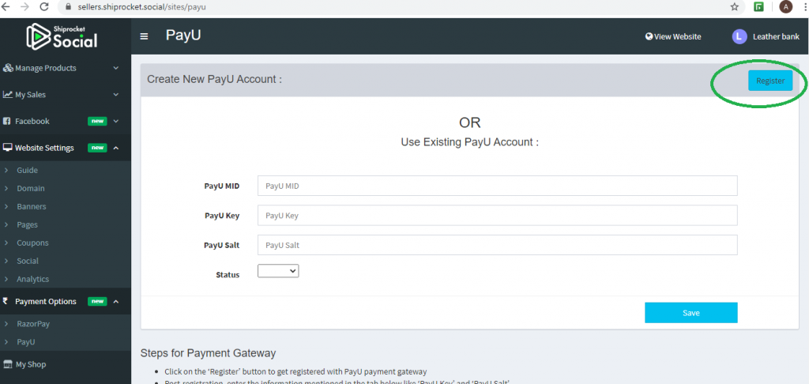Click the PayU page title in header
This screenshot has height=384, width=809.
click(x=183, y=35)
